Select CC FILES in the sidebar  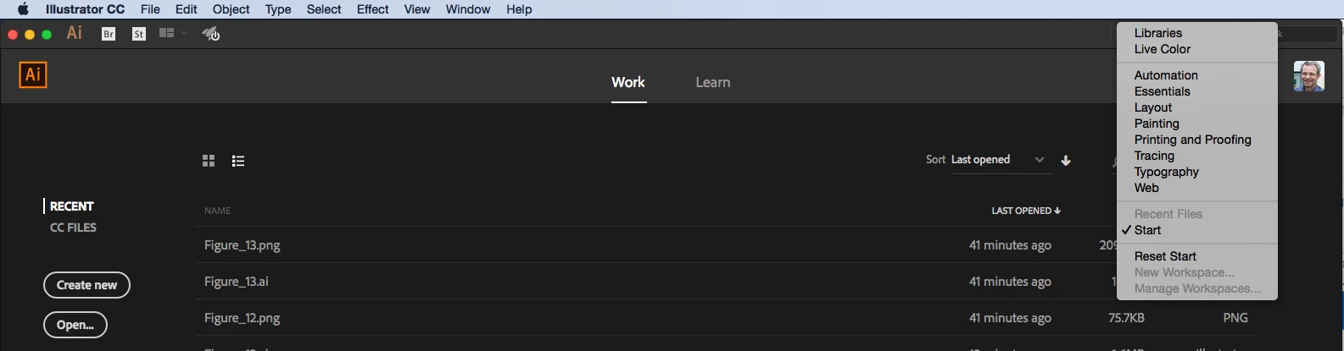pos(73,228)
